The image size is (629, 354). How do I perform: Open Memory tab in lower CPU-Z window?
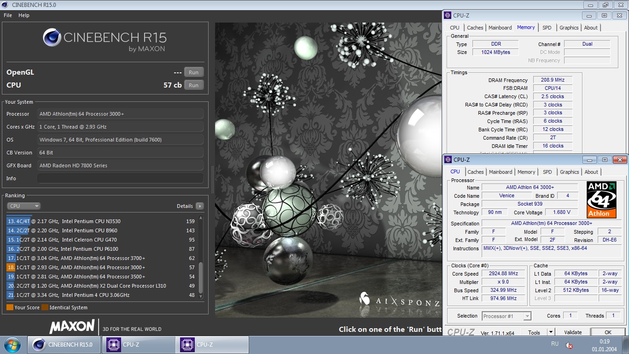click(526, 172)
